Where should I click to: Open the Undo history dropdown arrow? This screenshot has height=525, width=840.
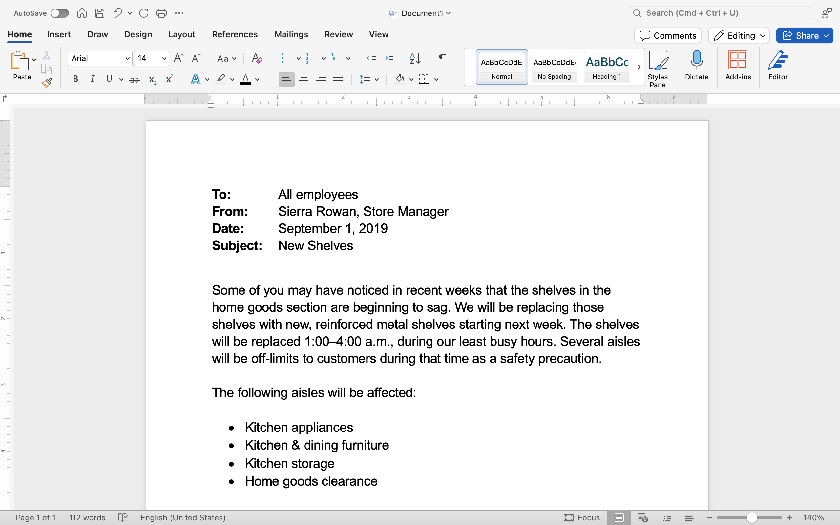tap(130, 13)
